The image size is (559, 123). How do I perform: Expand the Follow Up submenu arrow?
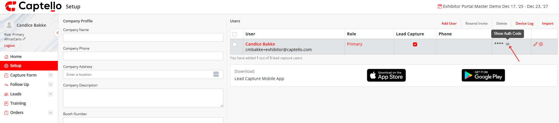pyautogui.click(x=51, y=84)
